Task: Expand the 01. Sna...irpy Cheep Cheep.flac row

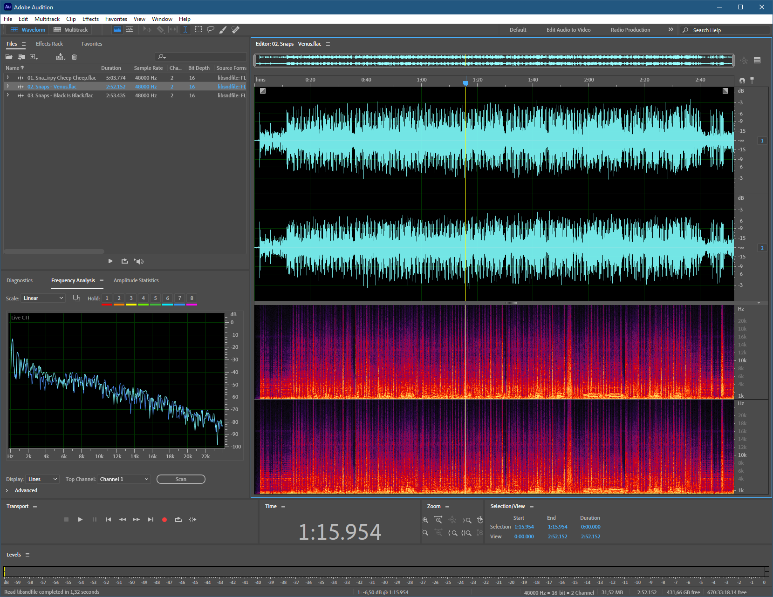Action: (7, 77)
